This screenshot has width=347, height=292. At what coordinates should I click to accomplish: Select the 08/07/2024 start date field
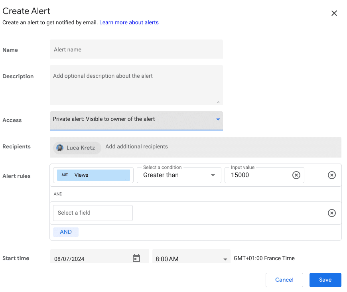point(80,258)
